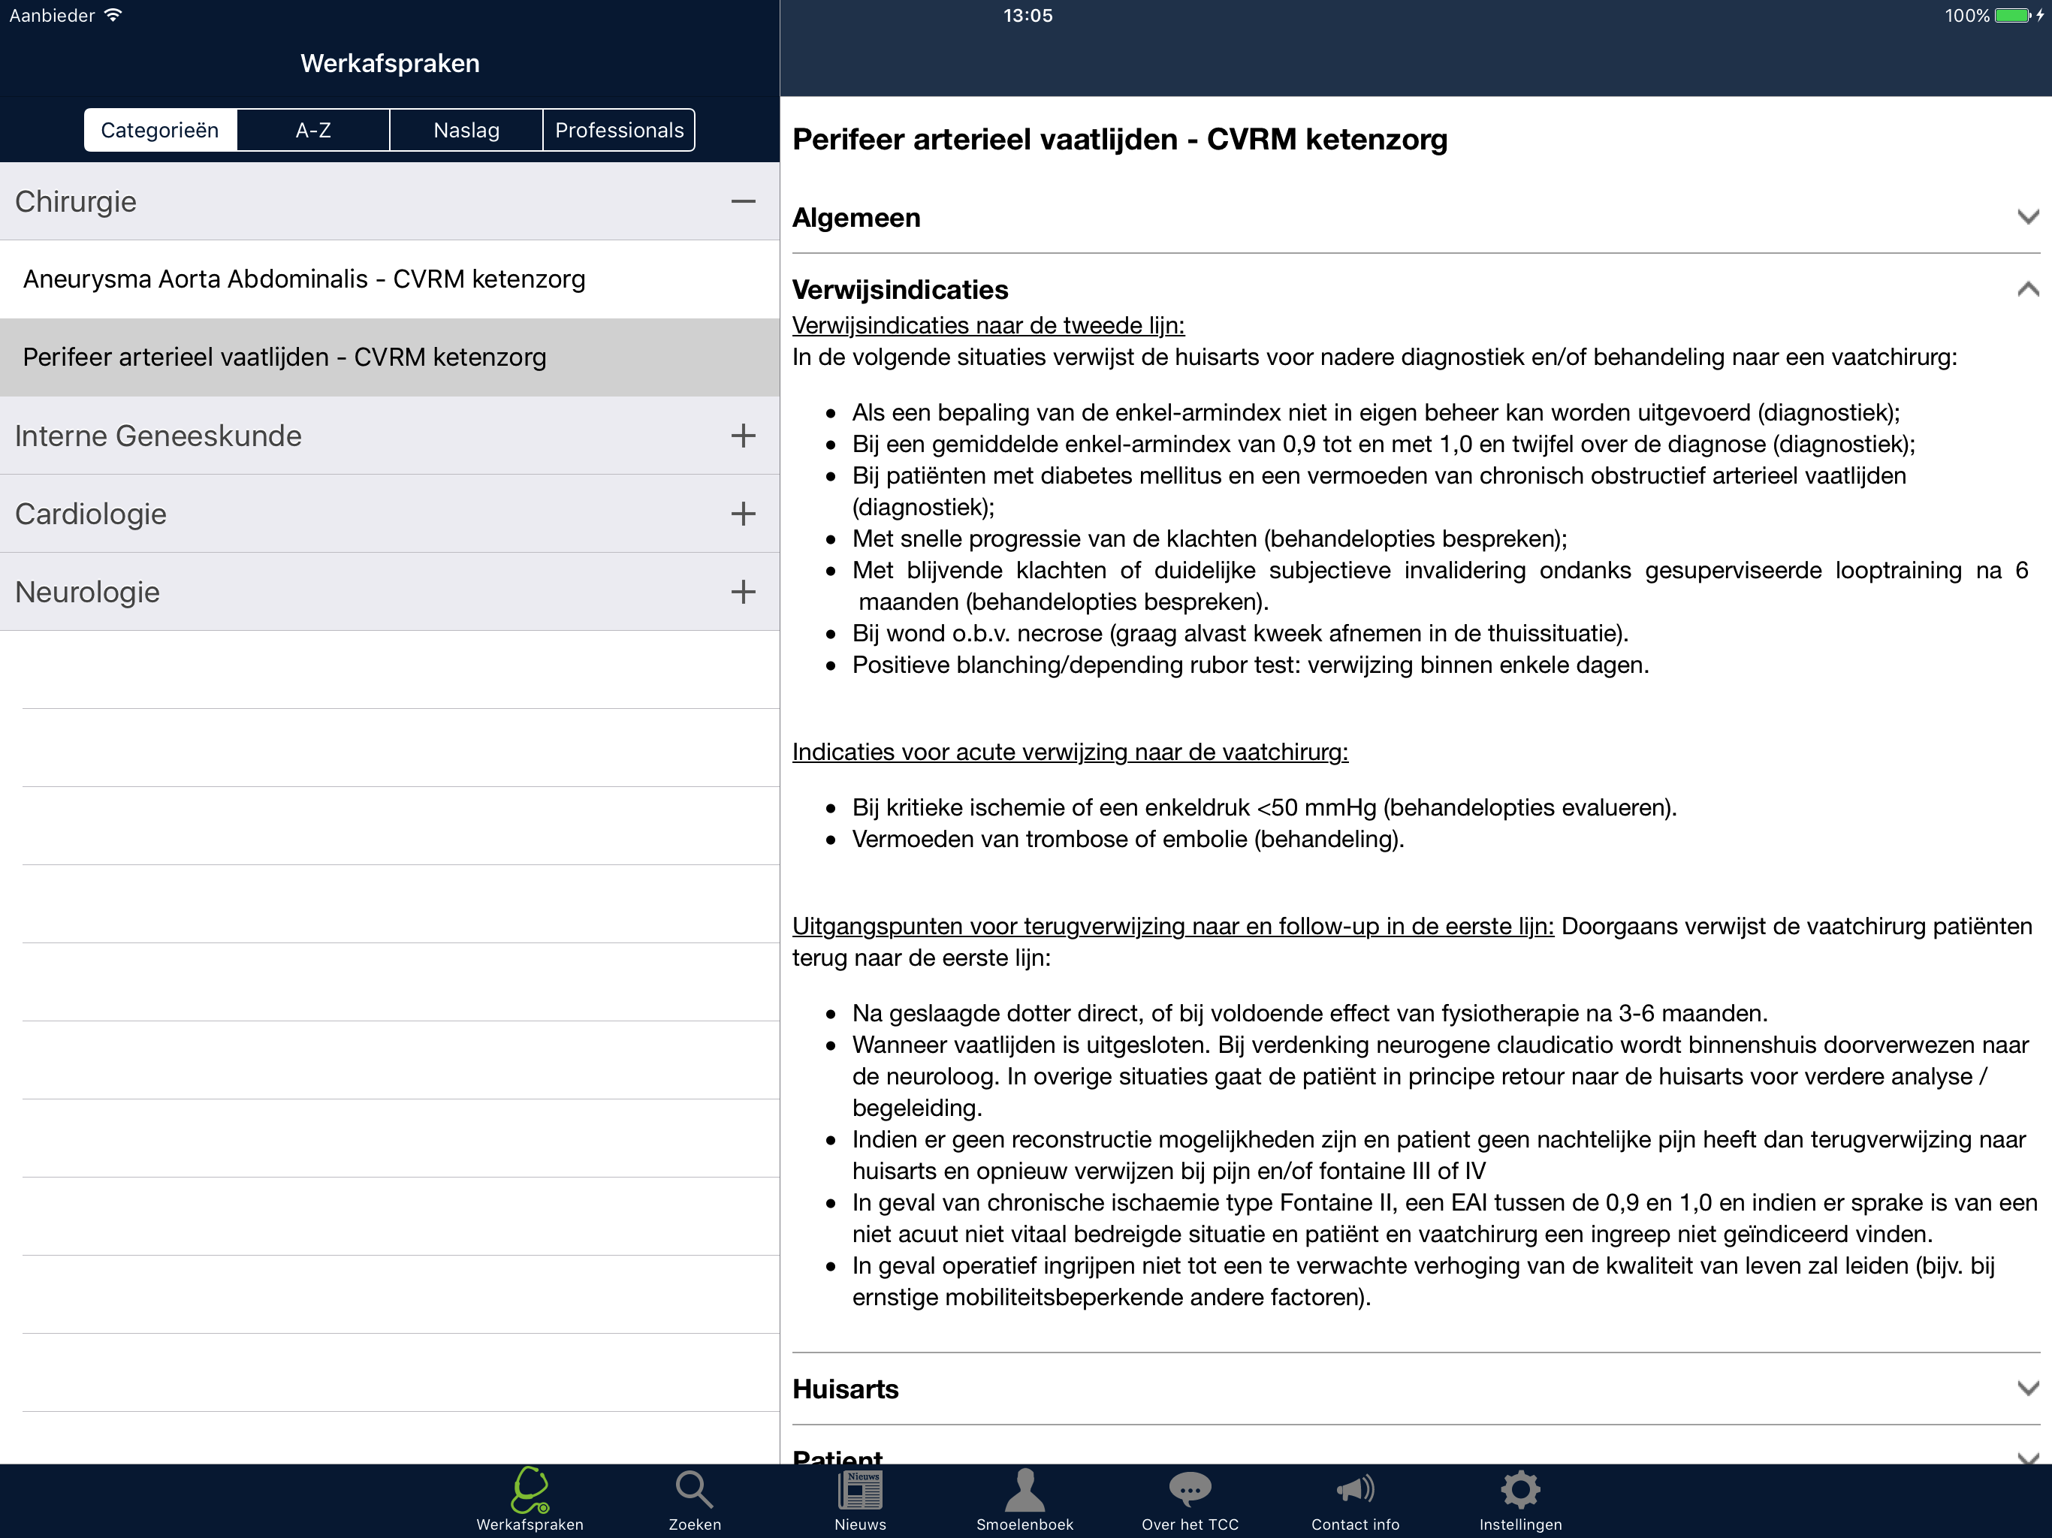Open the Instellingen gear icon
The height and width of the screenshot is (1538, 2052).
tap(1520, 1490)
